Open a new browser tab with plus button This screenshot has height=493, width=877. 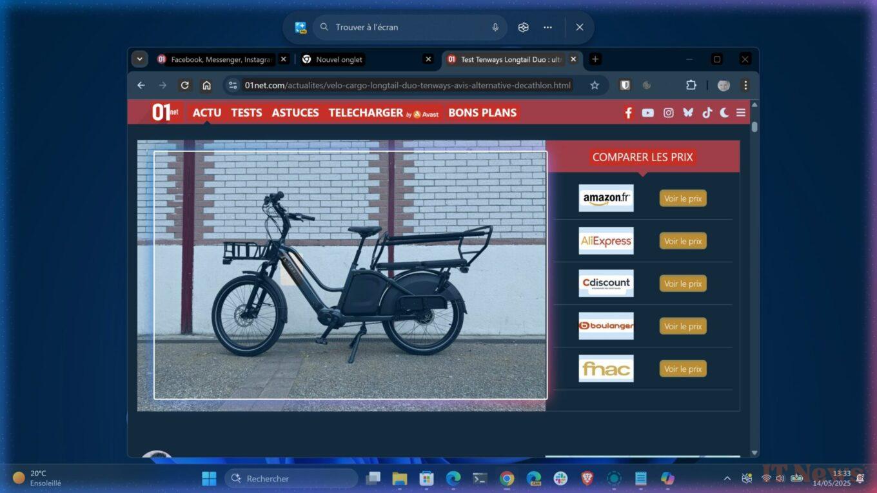coord(595,59)
